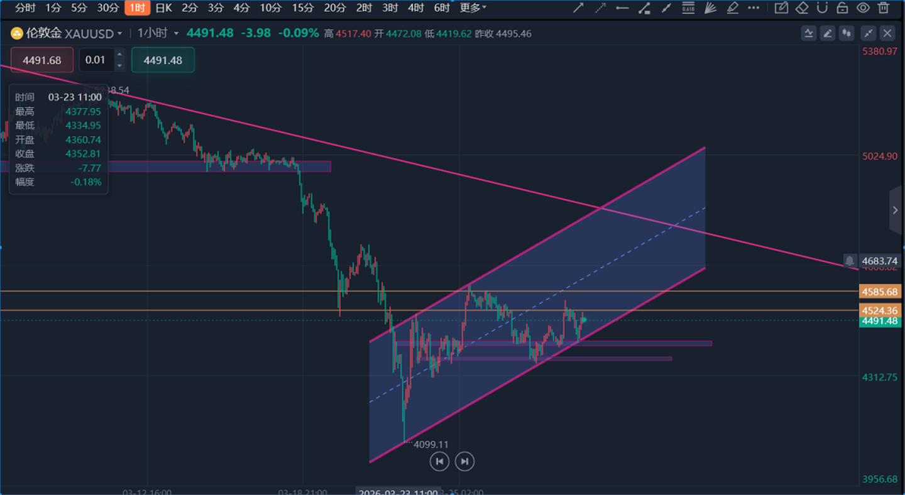This screenshot has width=905, height=495.
Task: Jump to next bar playback button
Action: [x=464, y=462]
